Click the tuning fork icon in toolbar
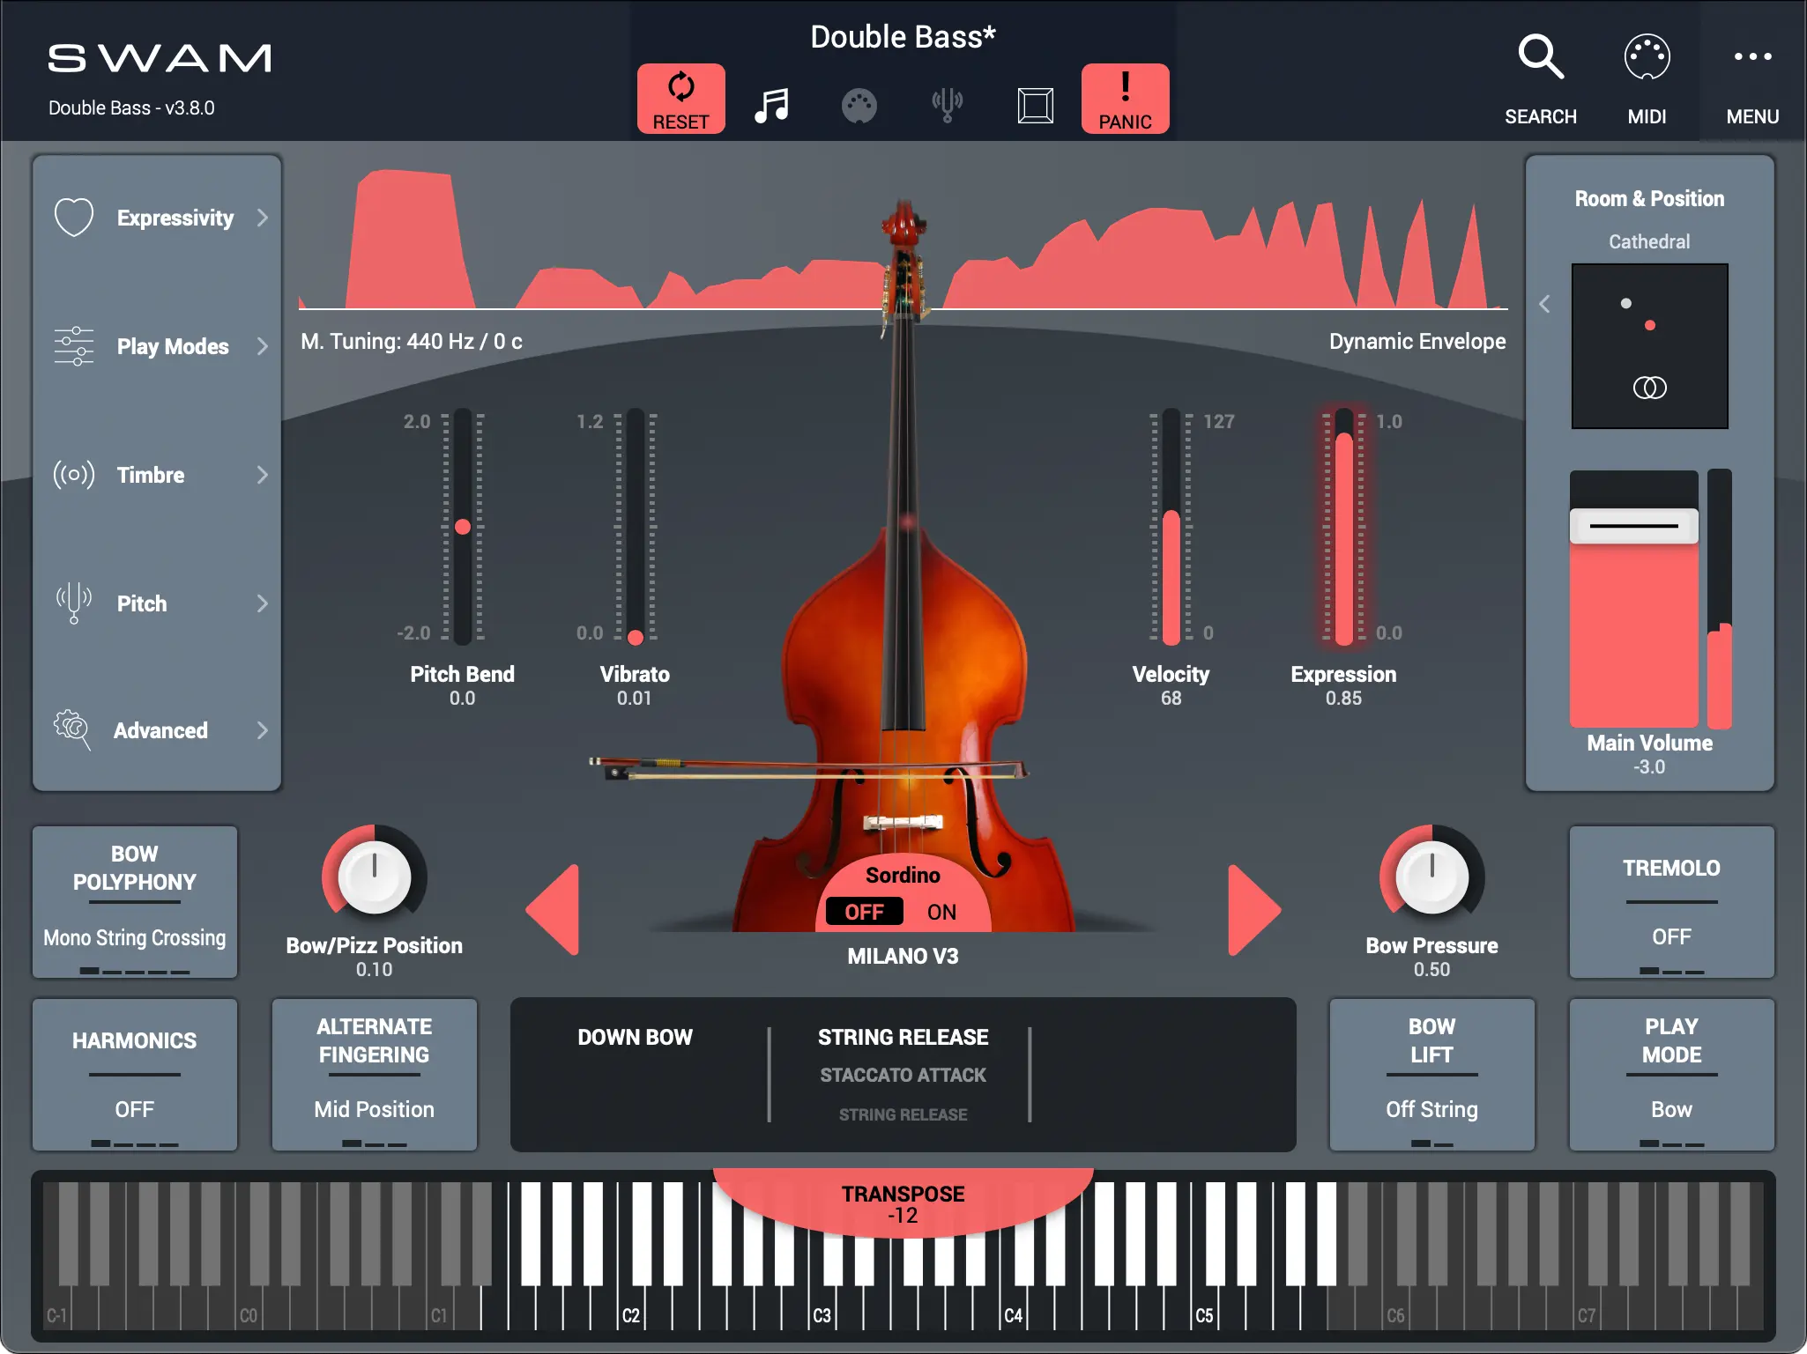The height and width of the screenshot is (1354, 1807). (947, 105)
